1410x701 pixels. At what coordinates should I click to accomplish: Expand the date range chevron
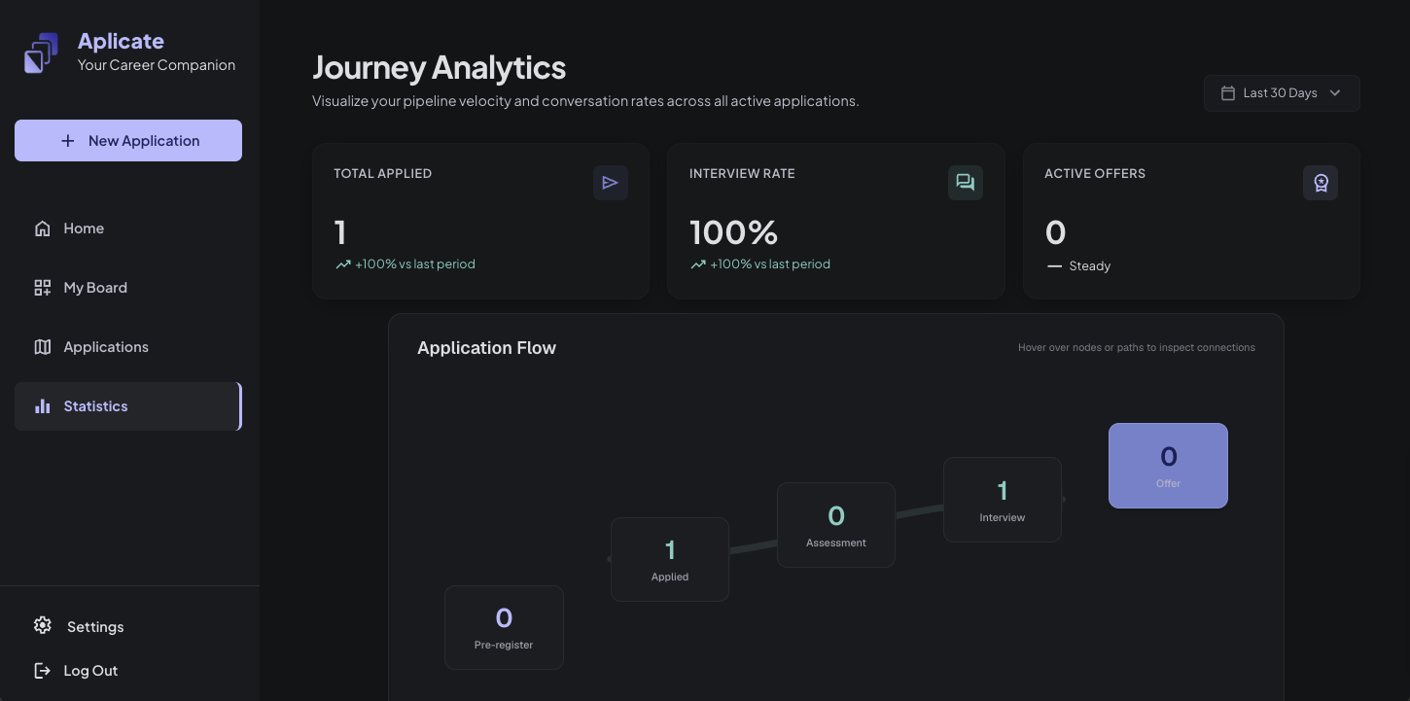tap(1335, 93)
